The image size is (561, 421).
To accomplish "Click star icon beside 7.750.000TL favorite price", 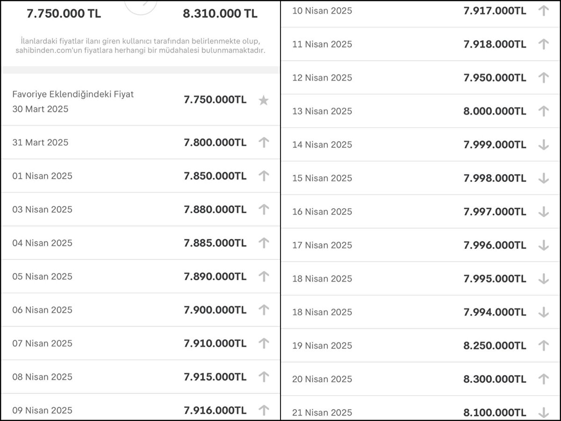I will tap(264, 100).
